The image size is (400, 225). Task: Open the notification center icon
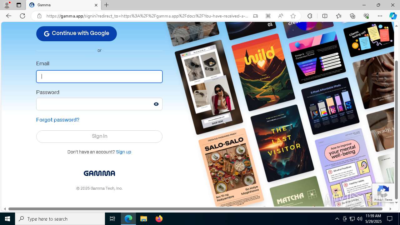pos(390,219)
